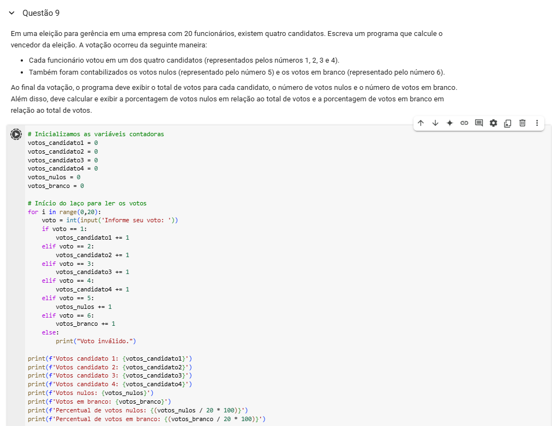Click line 'votos_candidato1 = 0'
552x426 pixels.
(x=63, y=143)
